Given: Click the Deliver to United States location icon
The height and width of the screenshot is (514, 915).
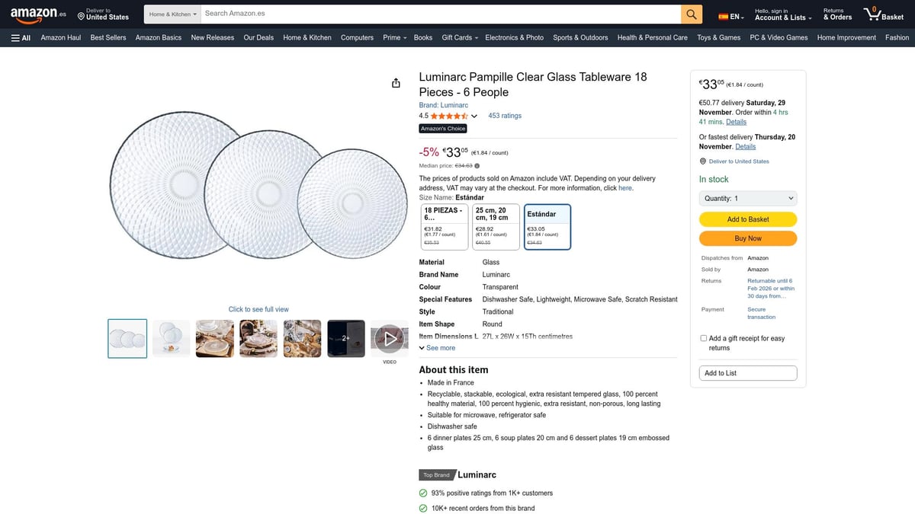Looking at the screenshot, I should 702,161.
